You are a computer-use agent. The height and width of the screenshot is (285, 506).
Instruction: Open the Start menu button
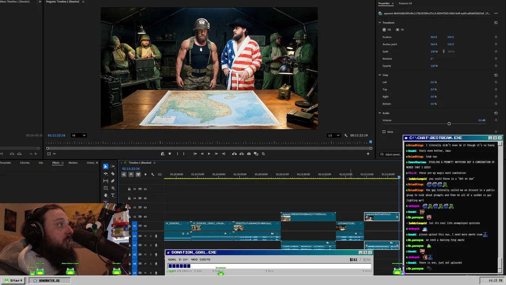(x=13, y=281)
